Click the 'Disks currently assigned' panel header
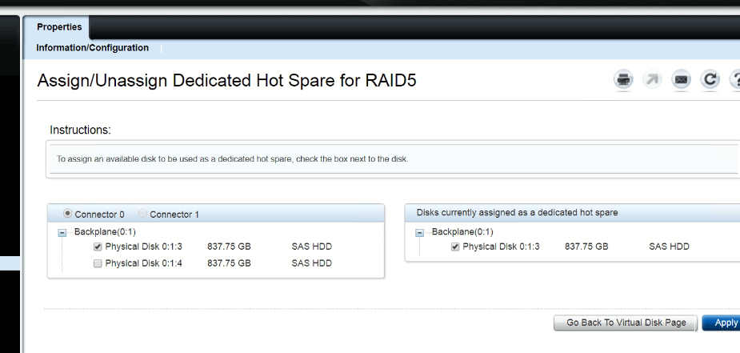Screen dimensions: 740x353 click(517, 213)
